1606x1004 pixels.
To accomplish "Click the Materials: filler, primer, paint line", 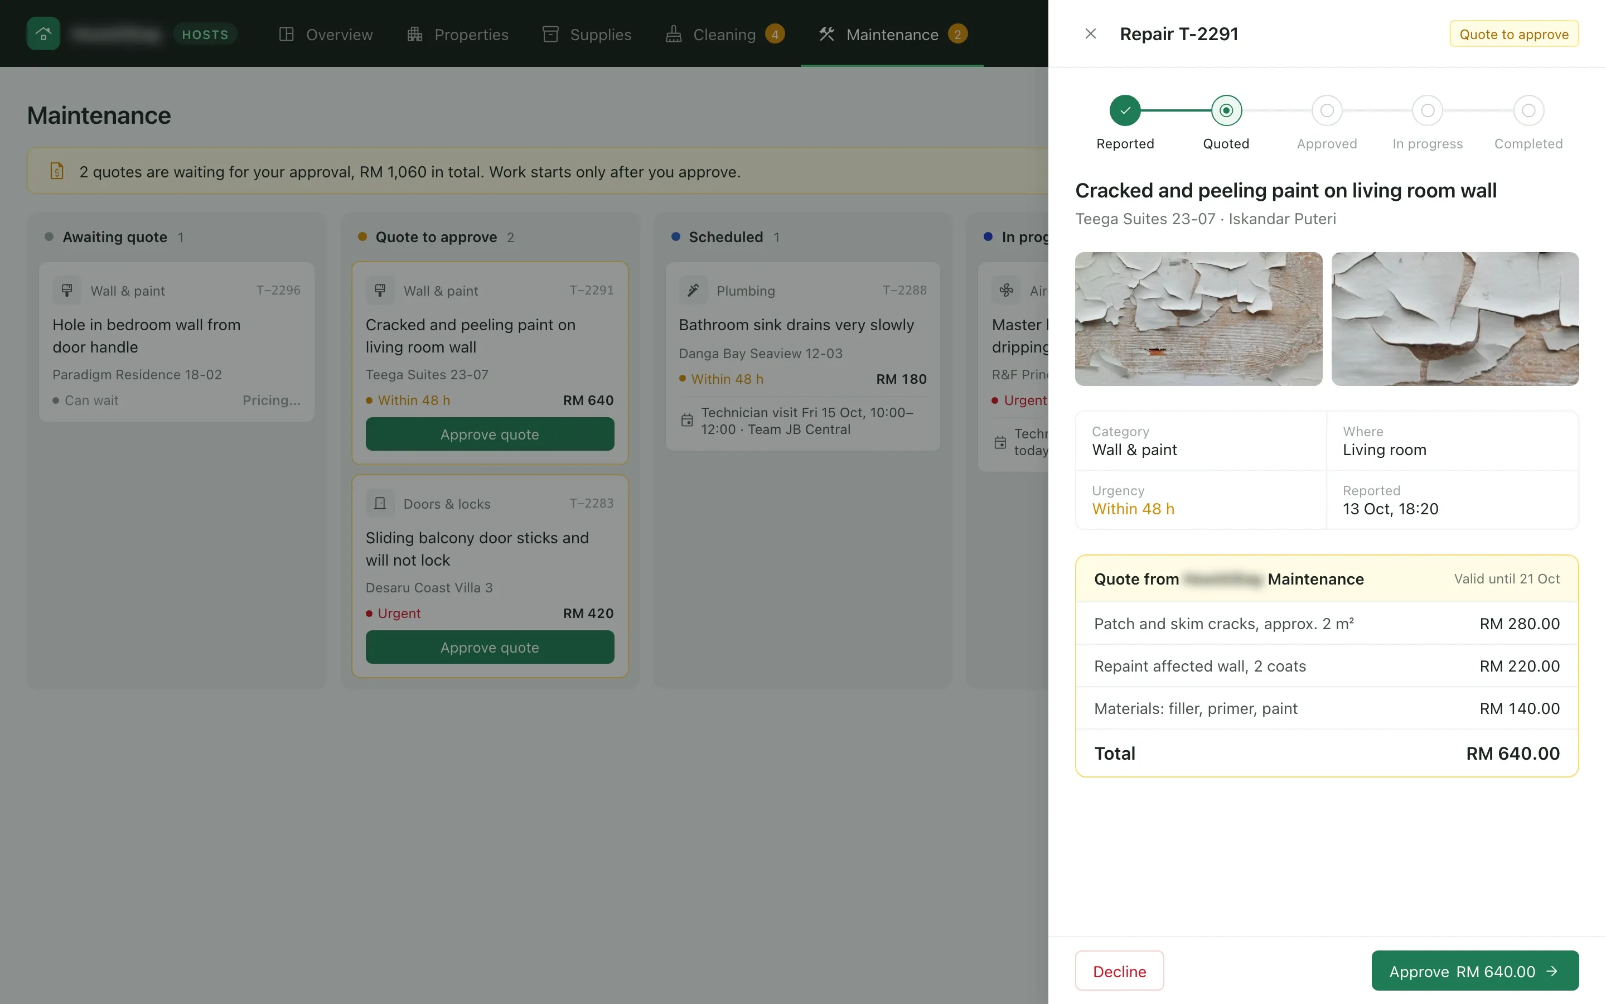I will coord(1327,708).
